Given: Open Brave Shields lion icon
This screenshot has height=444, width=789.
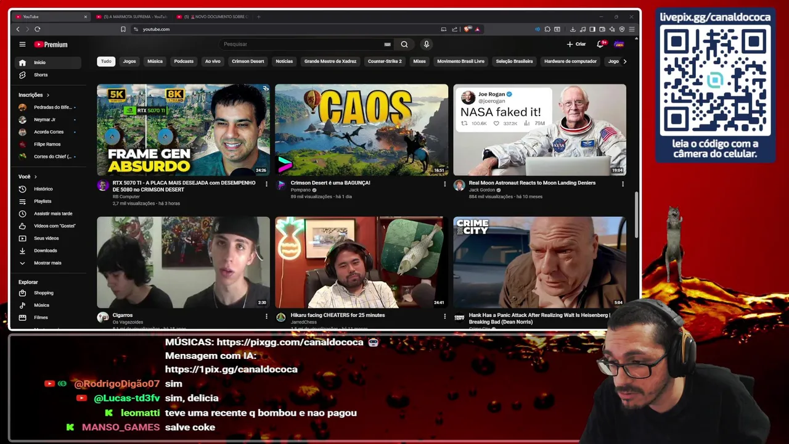Looking at the screenshot, I should [x=467, y=29].
